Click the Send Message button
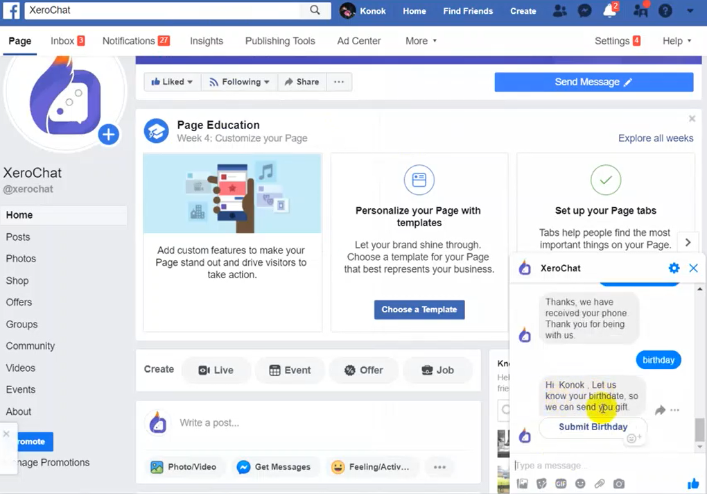 (x=594, y=82)
